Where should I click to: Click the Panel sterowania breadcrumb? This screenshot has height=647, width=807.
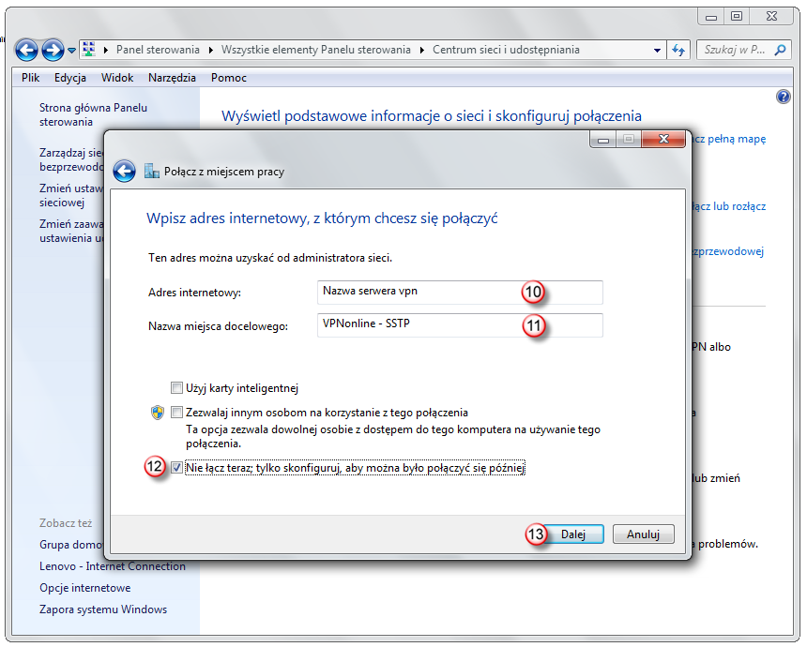pyautogui.click(x=158, y=50)
